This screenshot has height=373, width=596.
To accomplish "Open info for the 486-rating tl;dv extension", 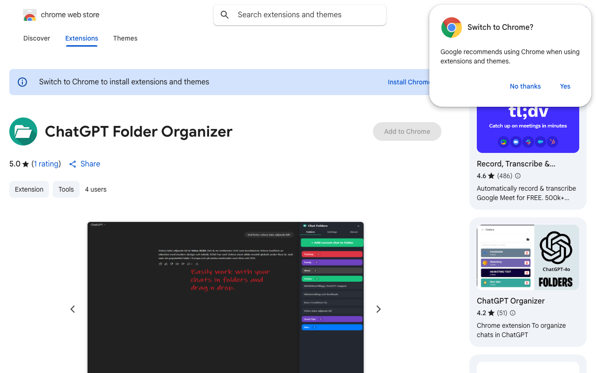I will click(x=517, y=176).
